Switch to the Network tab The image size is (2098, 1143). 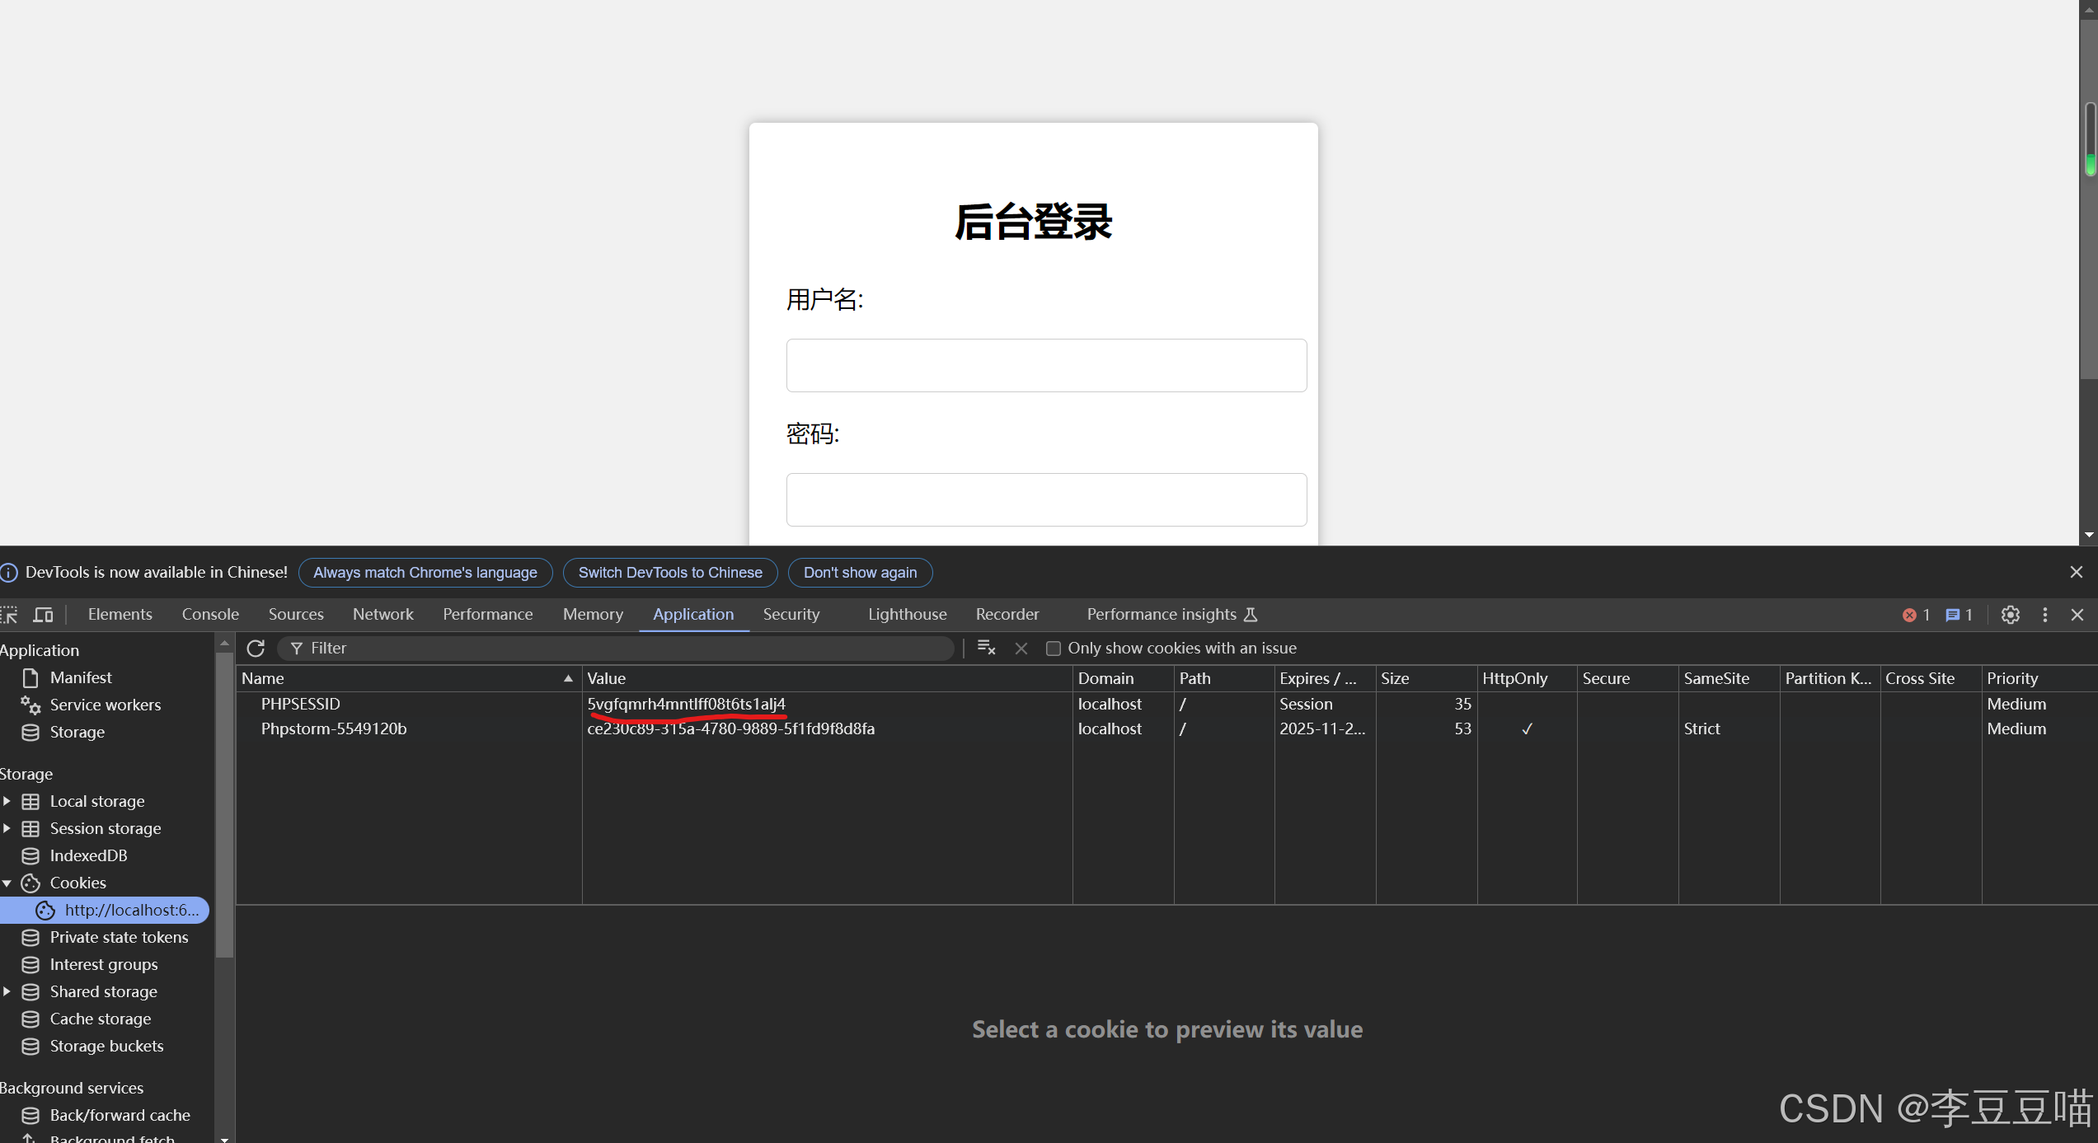pos(382,614)
